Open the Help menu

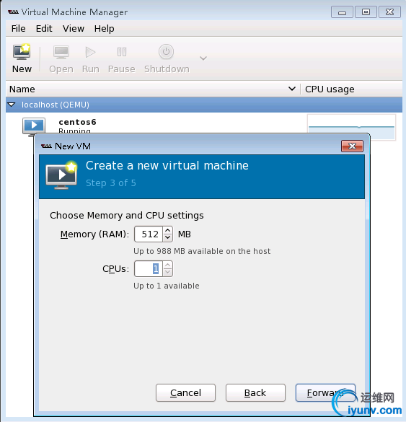[x=104, y=29]
